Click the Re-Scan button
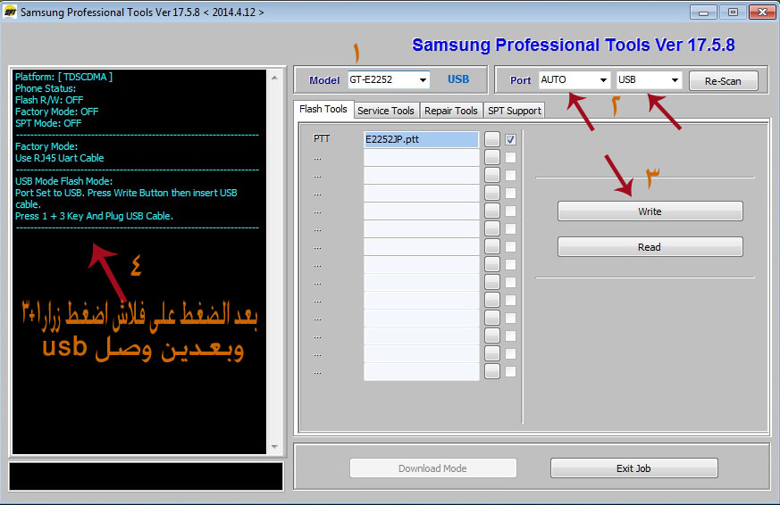This screenshot has width=780, height=505. click(724, 81)
